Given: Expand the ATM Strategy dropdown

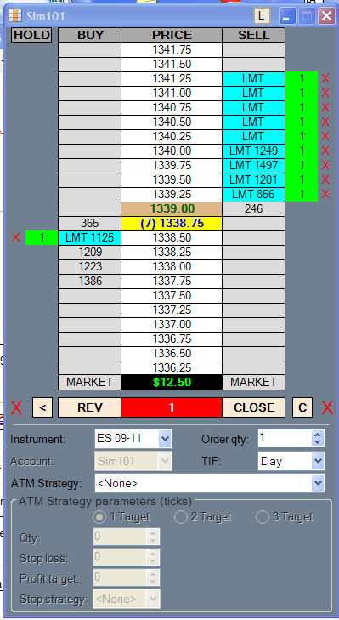Looking at the screenshot, I should pos(317,483).
